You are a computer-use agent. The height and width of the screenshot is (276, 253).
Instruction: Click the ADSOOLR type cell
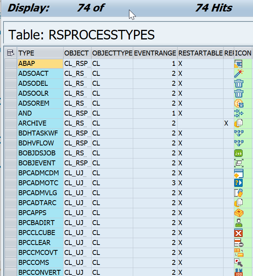pos(40,93)
